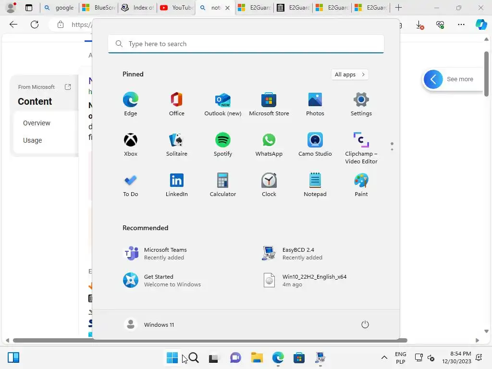Screen dimensions: 492x369
Task: Launch the Clock app
Action: (269, 185)
